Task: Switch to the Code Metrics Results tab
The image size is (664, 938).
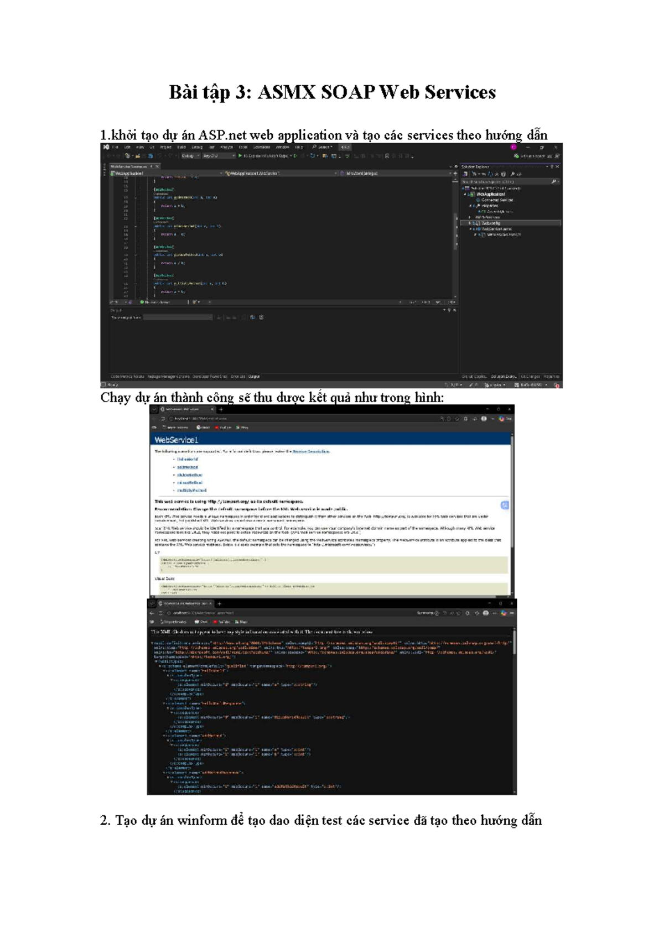Action: pos(127,377)
